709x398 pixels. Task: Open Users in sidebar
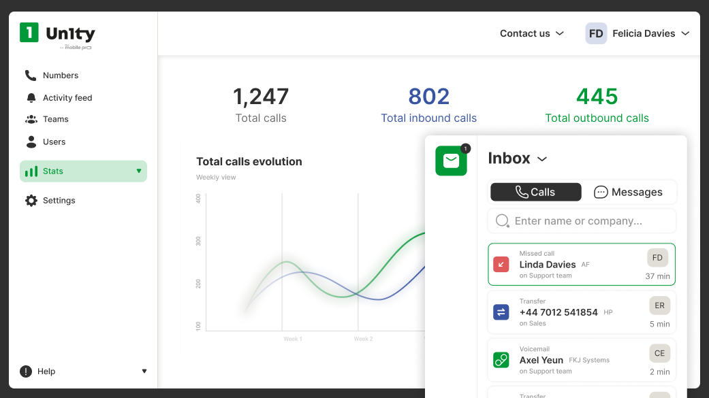(54, 142)
